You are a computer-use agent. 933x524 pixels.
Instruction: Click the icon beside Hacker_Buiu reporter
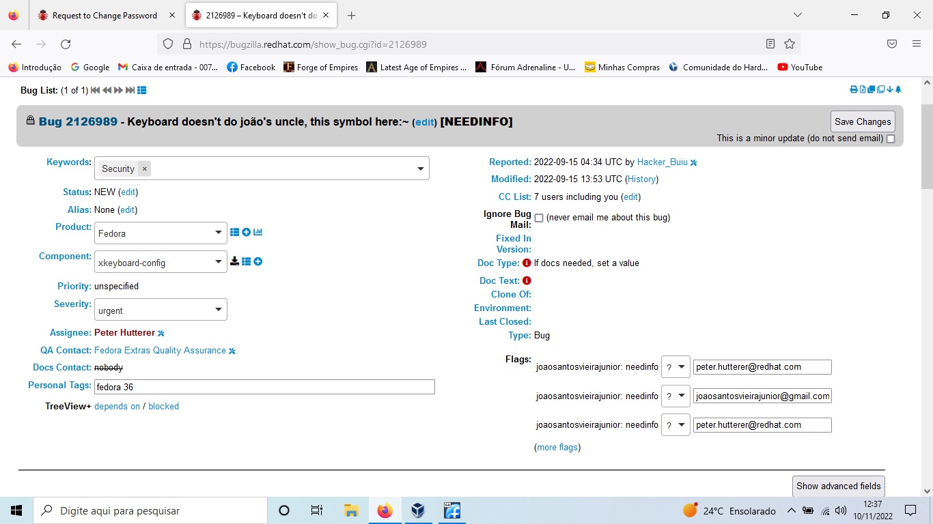[693, 162]
